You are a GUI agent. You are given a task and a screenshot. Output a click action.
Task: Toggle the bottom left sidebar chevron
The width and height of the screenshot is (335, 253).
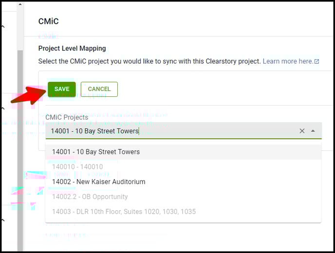3,220
